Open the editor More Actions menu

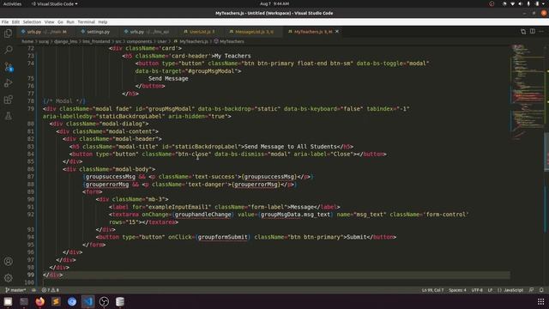(x=541, y=32)
